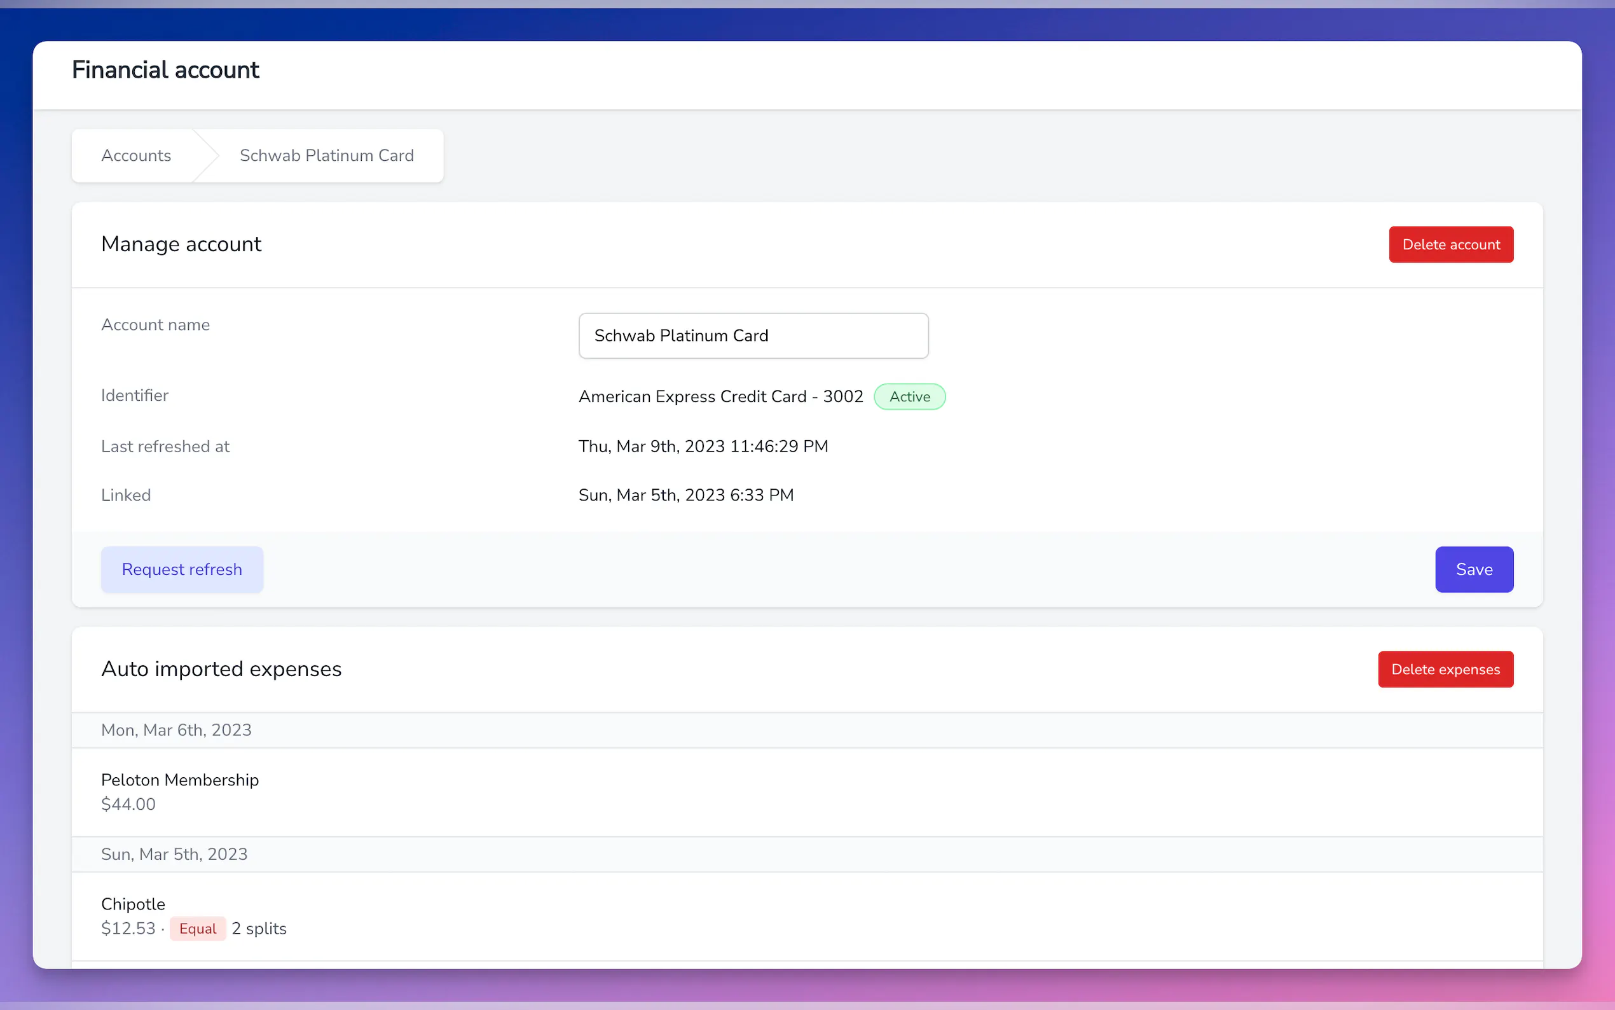Click the Active status badge
Screen dimensions: 1615x1010
(909, 397)
